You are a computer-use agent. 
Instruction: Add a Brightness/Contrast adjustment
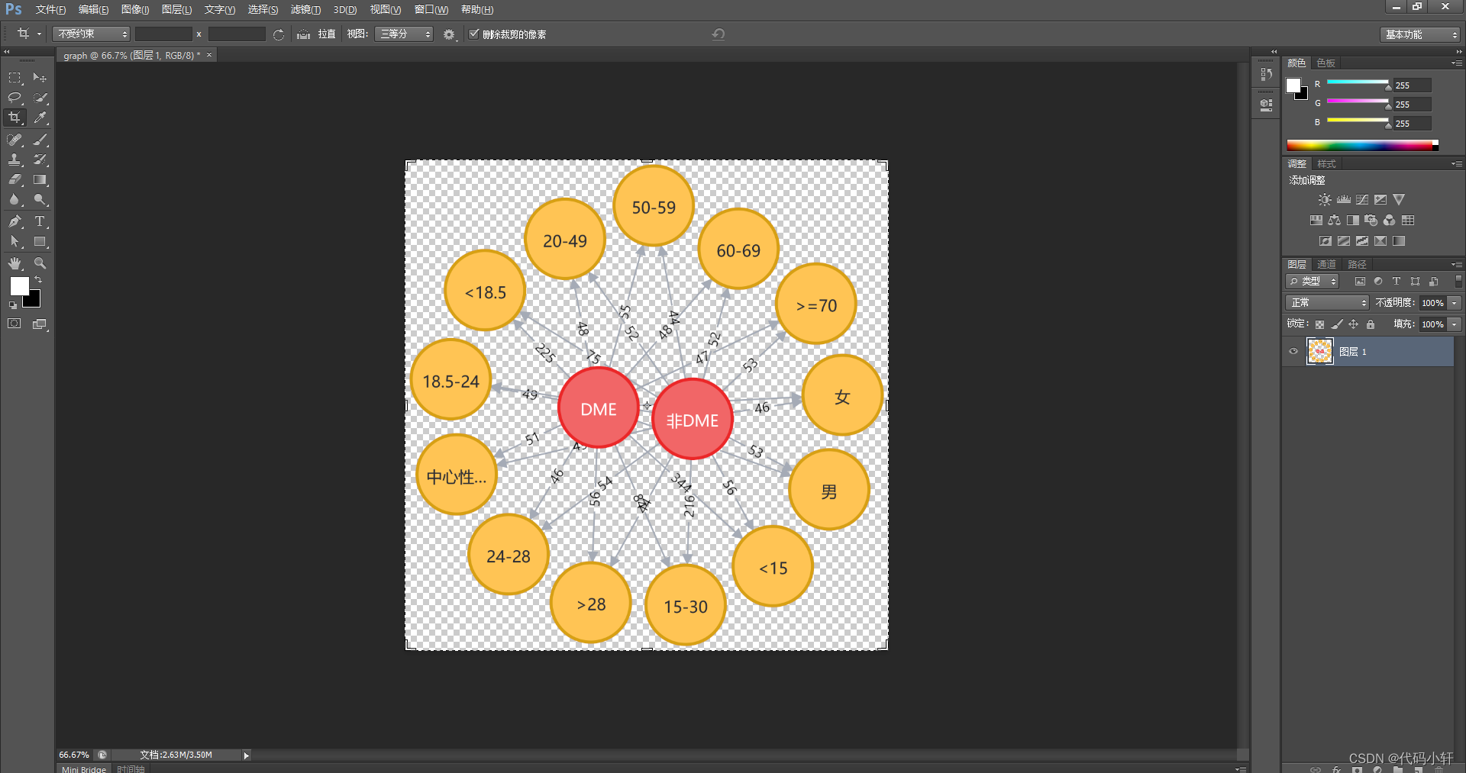pos(1325,200)
